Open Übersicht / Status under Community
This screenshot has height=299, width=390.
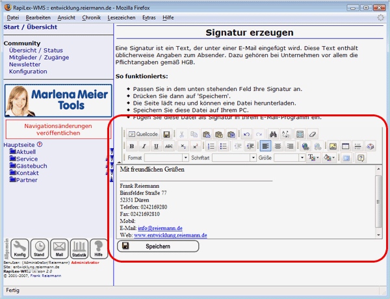pos(36,50)
